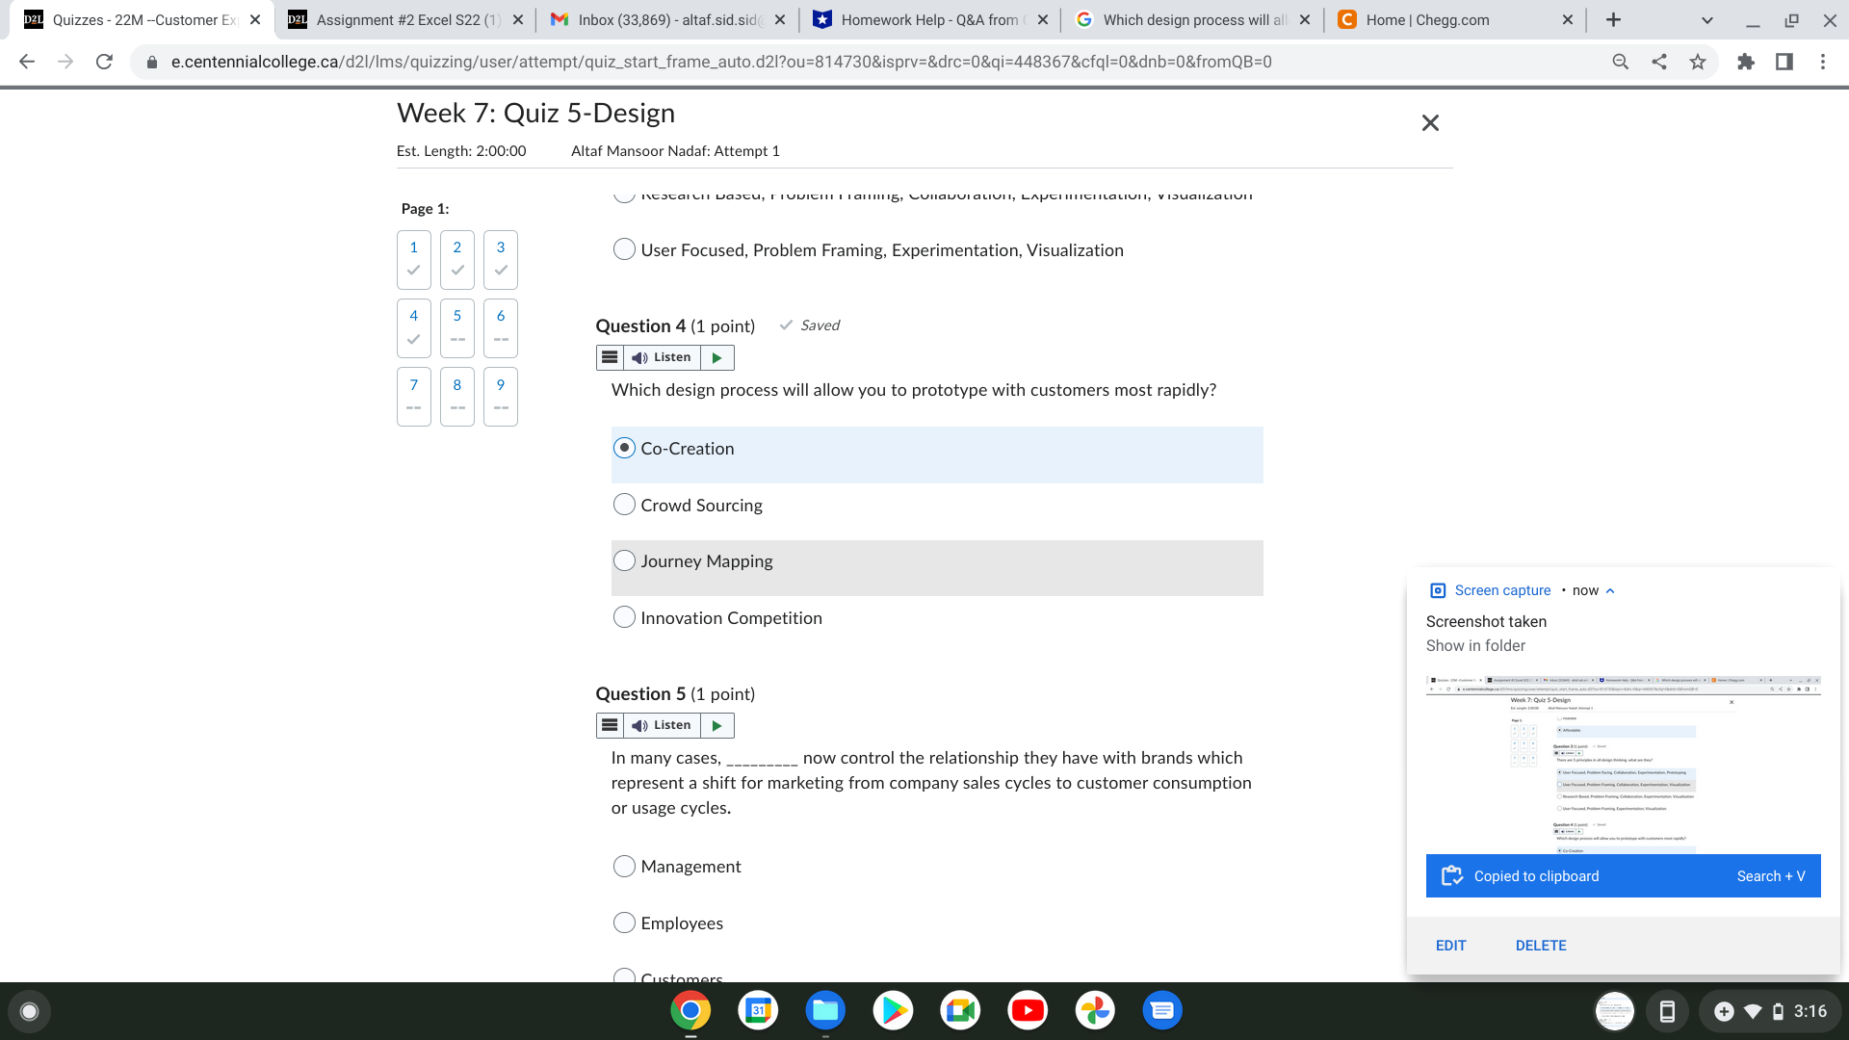The height and width of the screenshot is (1040, 1849).
Task: Collapse the Screen capture notification chevron
Action: 1609,590
